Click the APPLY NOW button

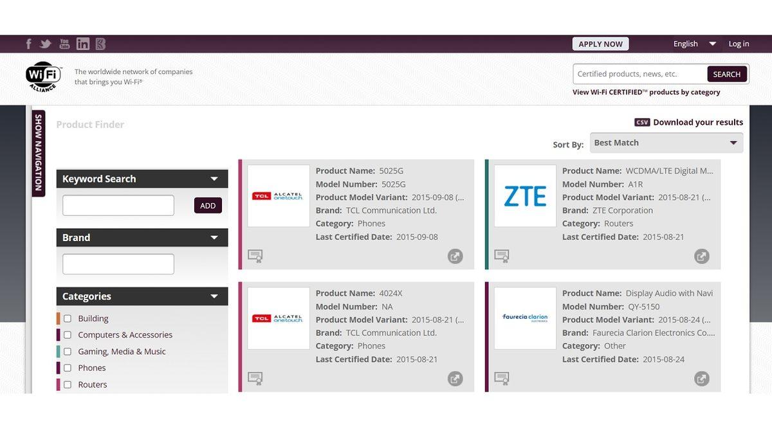[x=600, y=44]
